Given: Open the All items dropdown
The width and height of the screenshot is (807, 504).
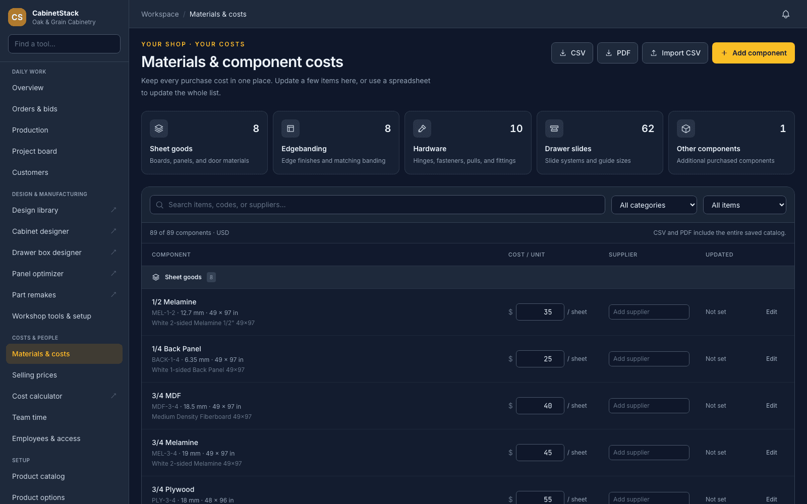Looking at the screenshot, I should (744, 205).
